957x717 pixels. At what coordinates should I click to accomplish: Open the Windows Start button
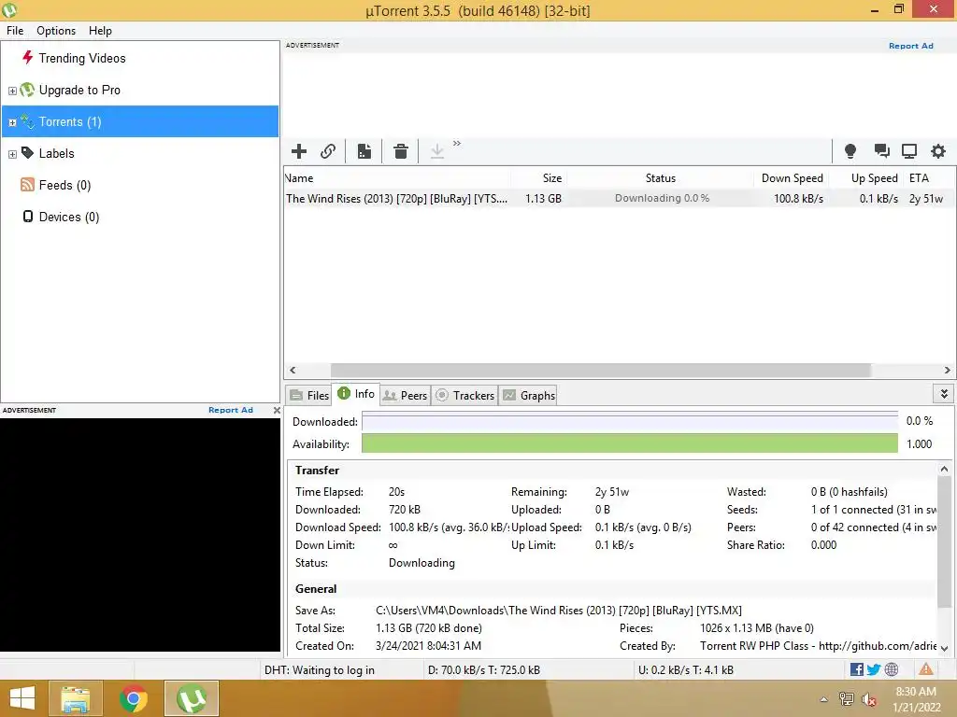tap(22, 698)
